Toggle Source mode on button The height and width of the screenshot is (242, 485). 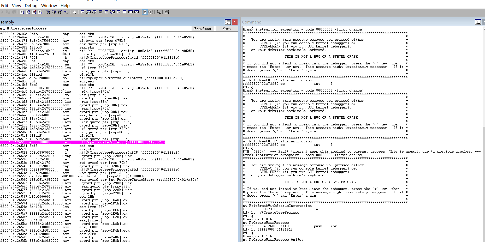(x=145, y=12)
